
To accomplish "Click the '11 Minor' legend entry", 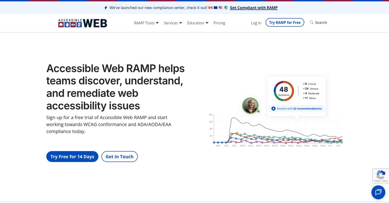I will (x=309, y=98).
